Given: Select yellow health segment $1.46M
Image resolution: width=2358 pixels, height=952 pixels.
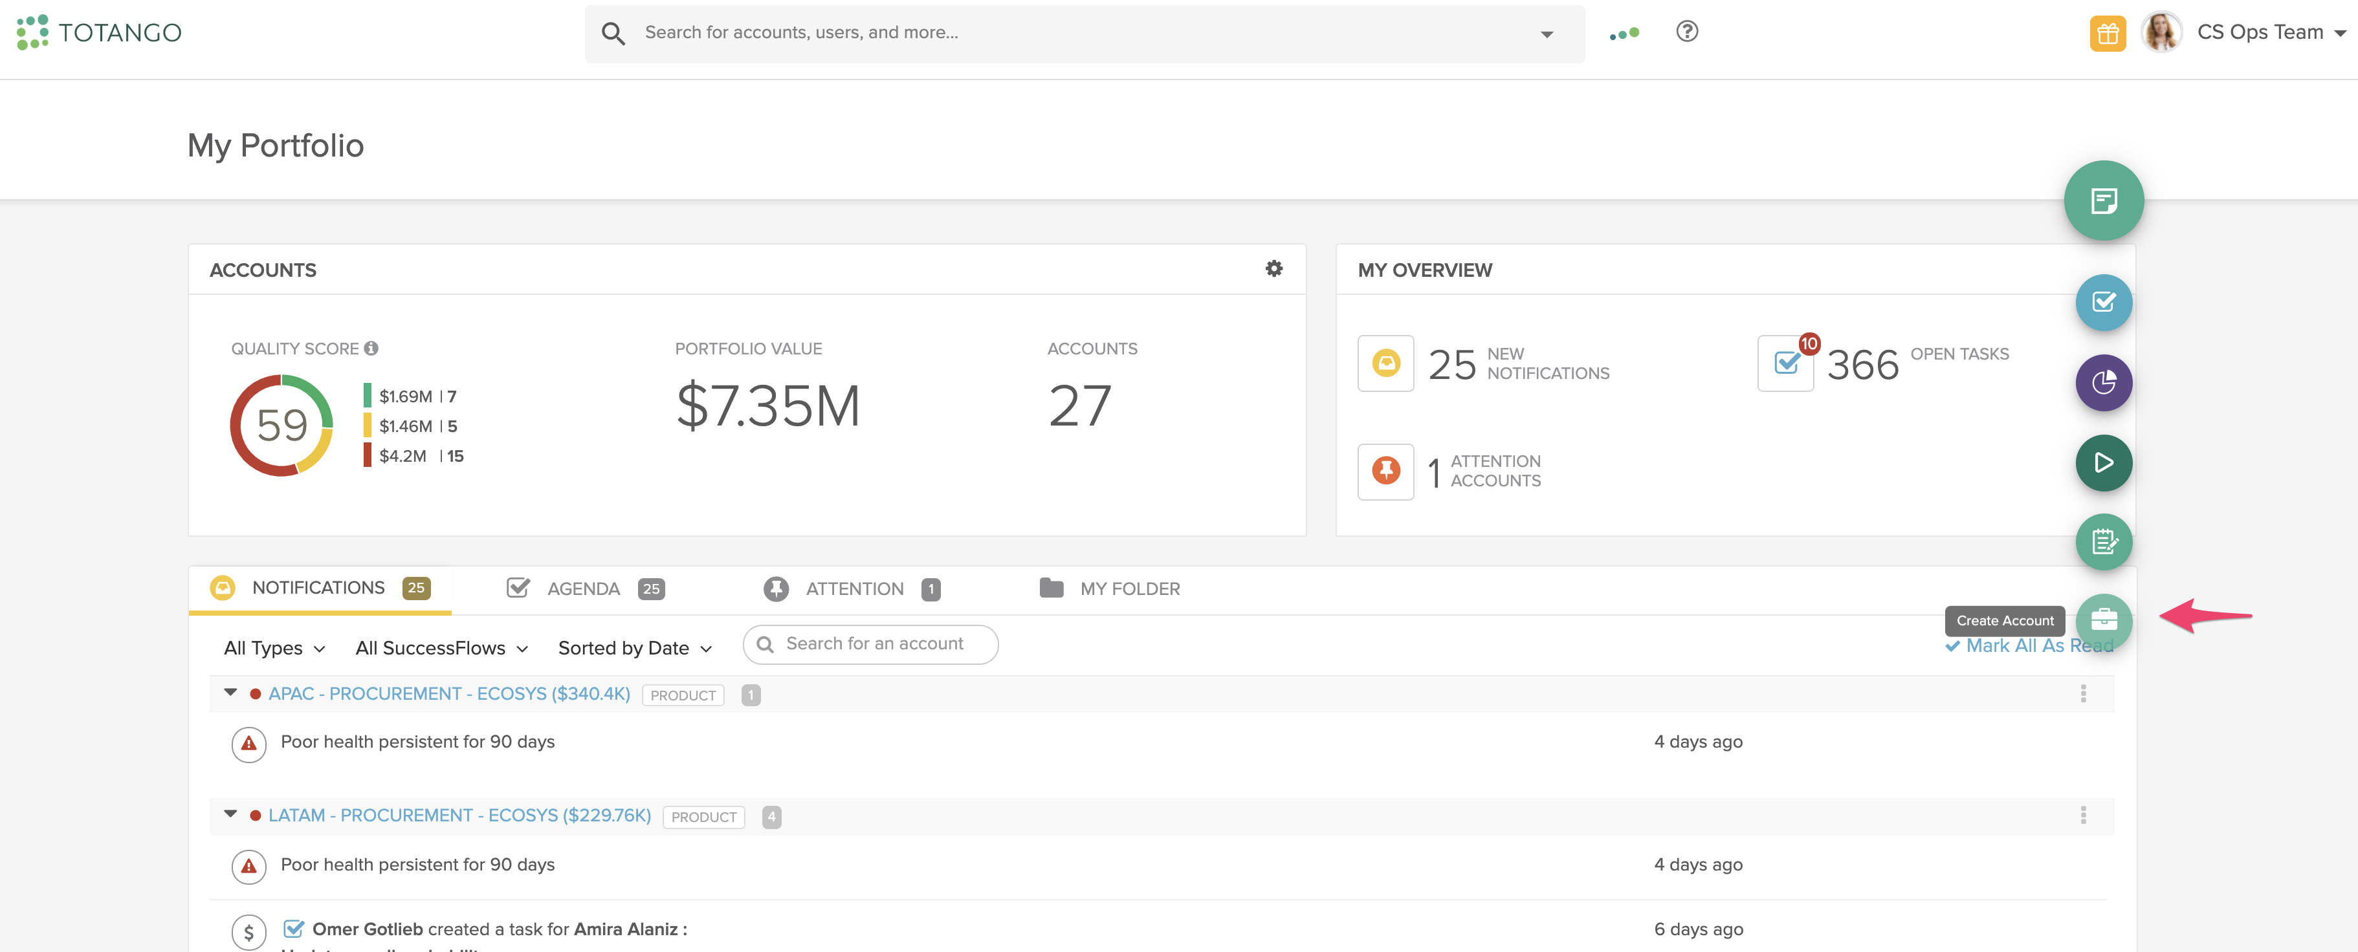Looking at the screenshot, I should point(410,426).
